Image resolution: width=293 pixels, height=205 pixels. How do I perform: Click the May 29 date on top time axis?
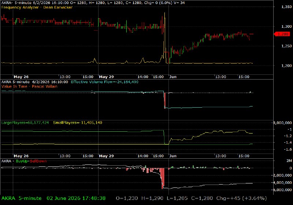pos(106,77)
